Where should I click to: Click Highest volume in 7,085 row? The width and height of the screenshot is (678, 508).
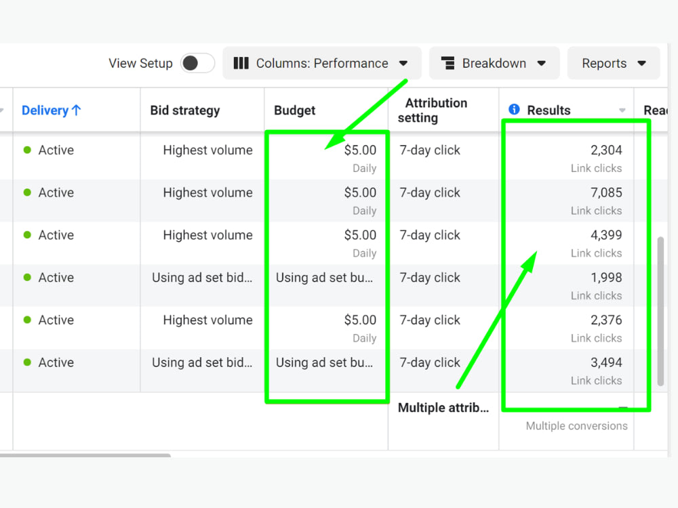(x=208, y=192)
